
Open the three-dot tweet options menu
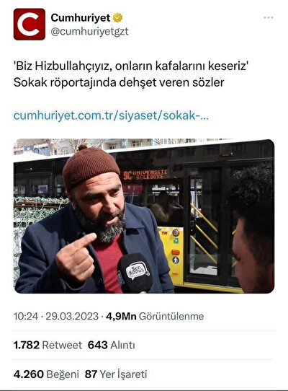pyautogui.click(x=269, y=17)
